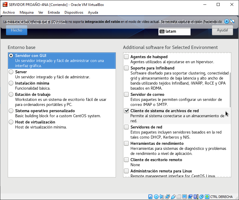Click the optical drive status icon
The image size is (239, 200).
[156, 196]
